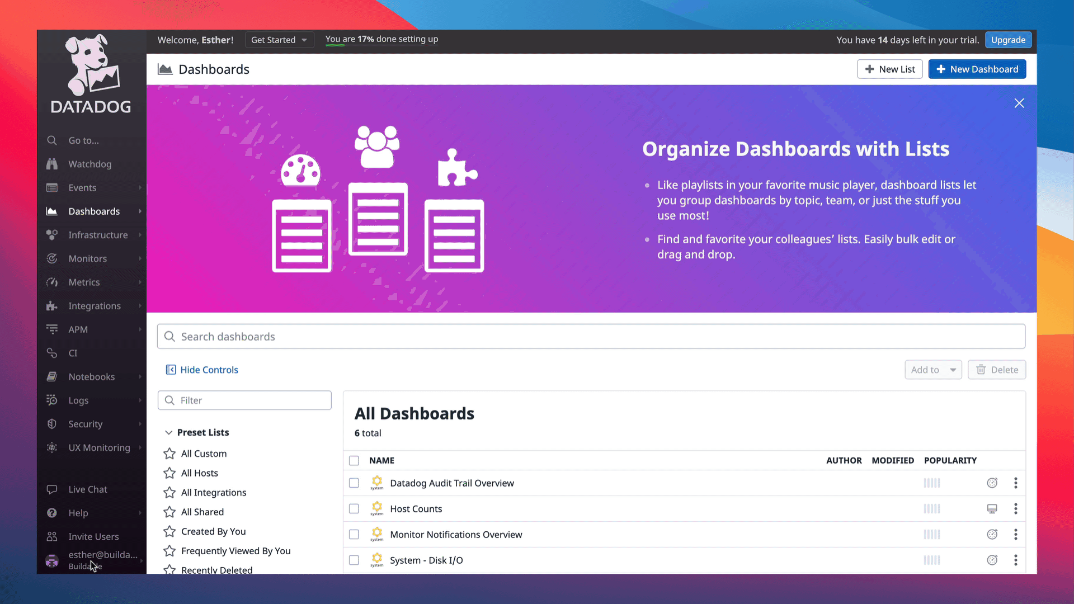Check the Host Counts checkbox
Screen dimensions: 1074x604
pyautogui.click(x=354, y=508)
